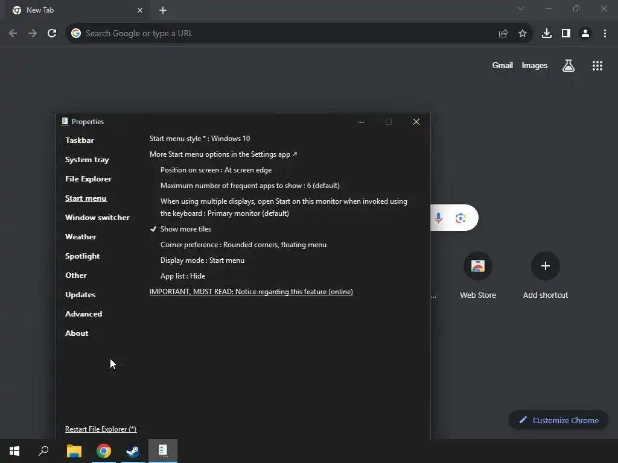Open Steam from taskbar
Screen dimensions: 618x463
(133, 451)
